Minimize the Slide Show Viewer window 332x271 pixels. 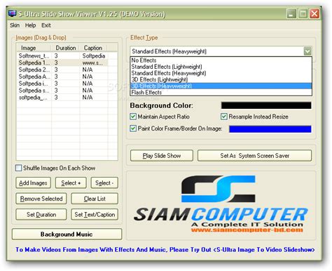point(291,14)
